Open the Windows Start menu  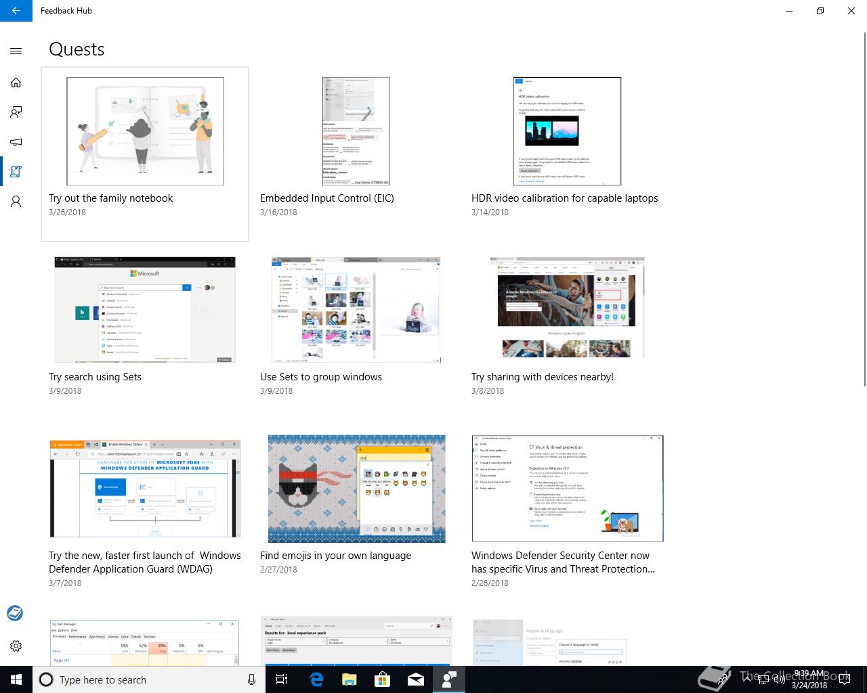coord(16,679)
